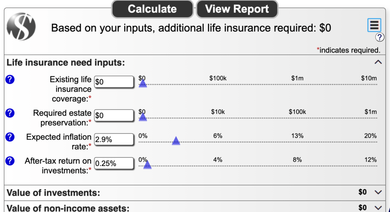Collapse the Life insurance need inputs section
Image resolution: width=390 pixels, height=212 pixels.
point(378,62)
